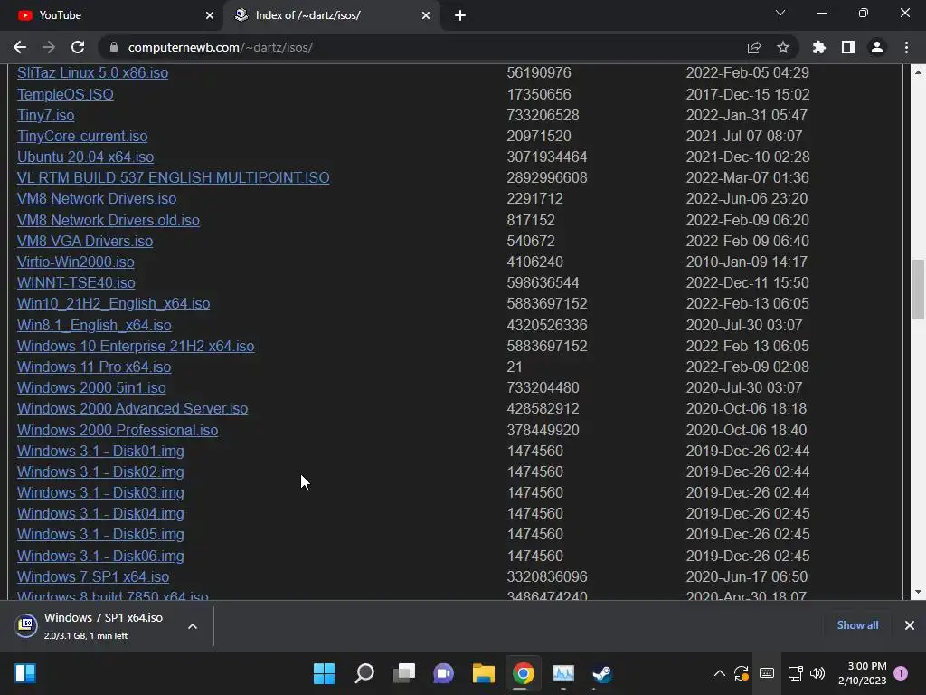Download WINNT-TSE40.iso

(x=76, y=282)
